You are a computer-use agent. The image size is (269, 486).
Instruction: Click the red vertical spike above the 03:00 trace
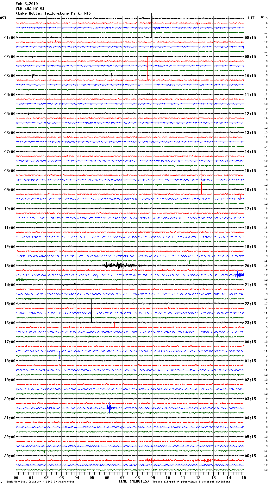[147, 68]
